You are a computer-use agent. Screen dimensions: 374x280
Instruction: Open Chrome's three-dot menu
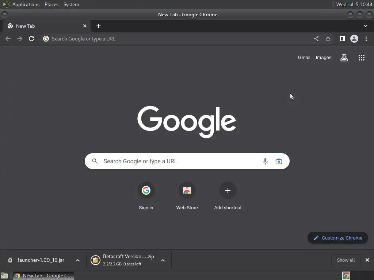366,39
